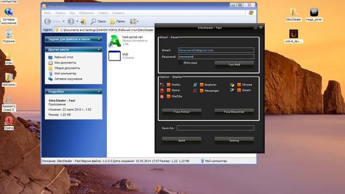Click the Папки folders toolbar button

tap(118, 22)
